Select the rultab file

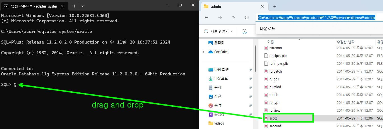pyautogui.click(x=274, y=95)
